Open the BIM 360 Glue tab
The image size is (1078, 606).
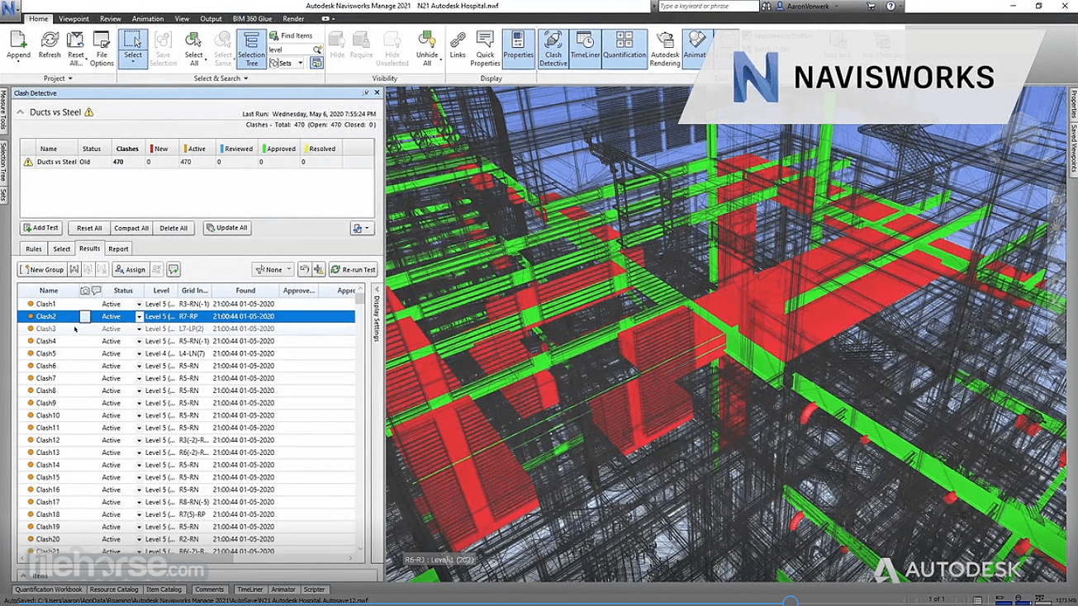pos(253,18)
